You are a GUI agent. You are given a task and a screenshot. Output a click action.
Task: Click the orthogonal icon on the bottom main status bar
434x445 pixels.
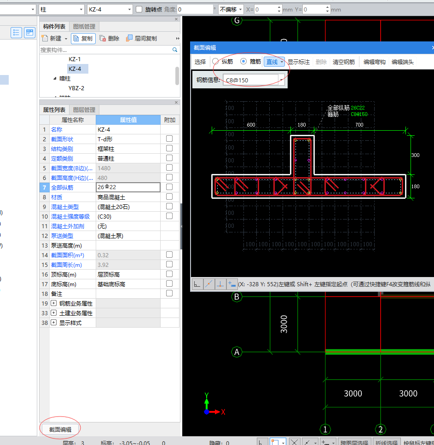(x=262, y=442)
